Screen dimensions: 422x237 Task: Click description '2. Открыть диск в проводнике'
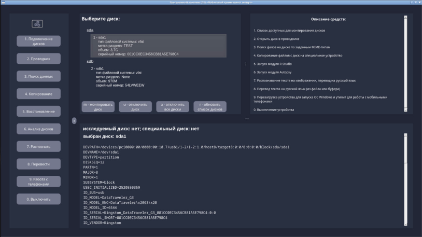(276, 39)
